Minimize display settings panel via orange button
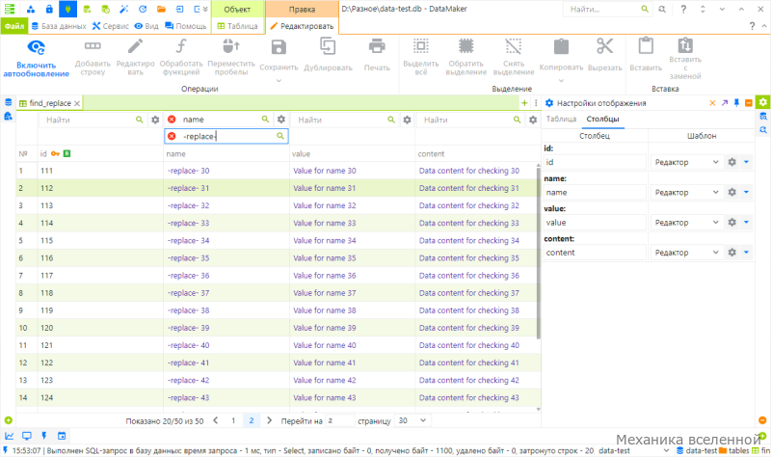Screen dimensions: 771x457 pyautogui.click(x=749, y=103)
